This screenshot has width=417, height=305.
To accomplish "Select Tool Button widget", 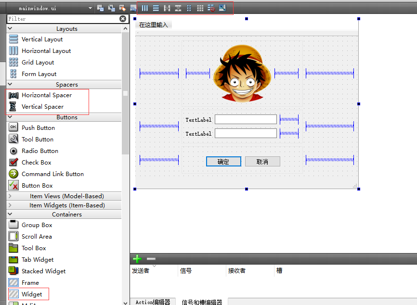I will tap(31, 139).
